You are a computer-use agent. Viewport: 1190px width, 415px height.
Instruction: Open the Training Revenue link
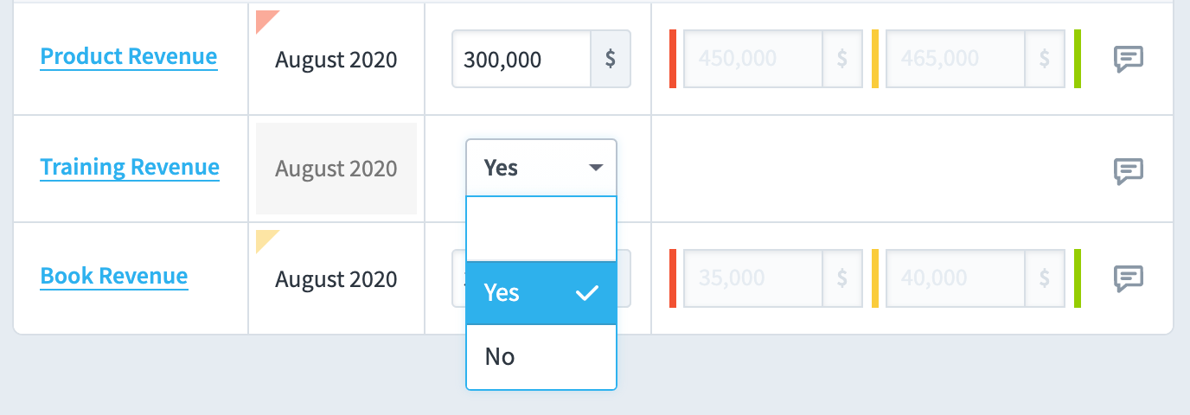(x=130, y=168)
